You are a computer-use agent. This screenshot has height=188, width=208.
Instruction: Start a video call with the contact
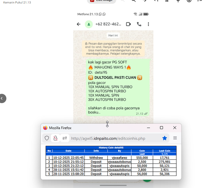click(129, 24)
